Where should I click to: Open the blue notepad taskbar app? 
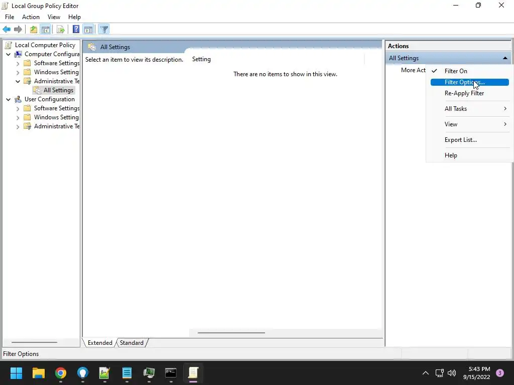127,373
